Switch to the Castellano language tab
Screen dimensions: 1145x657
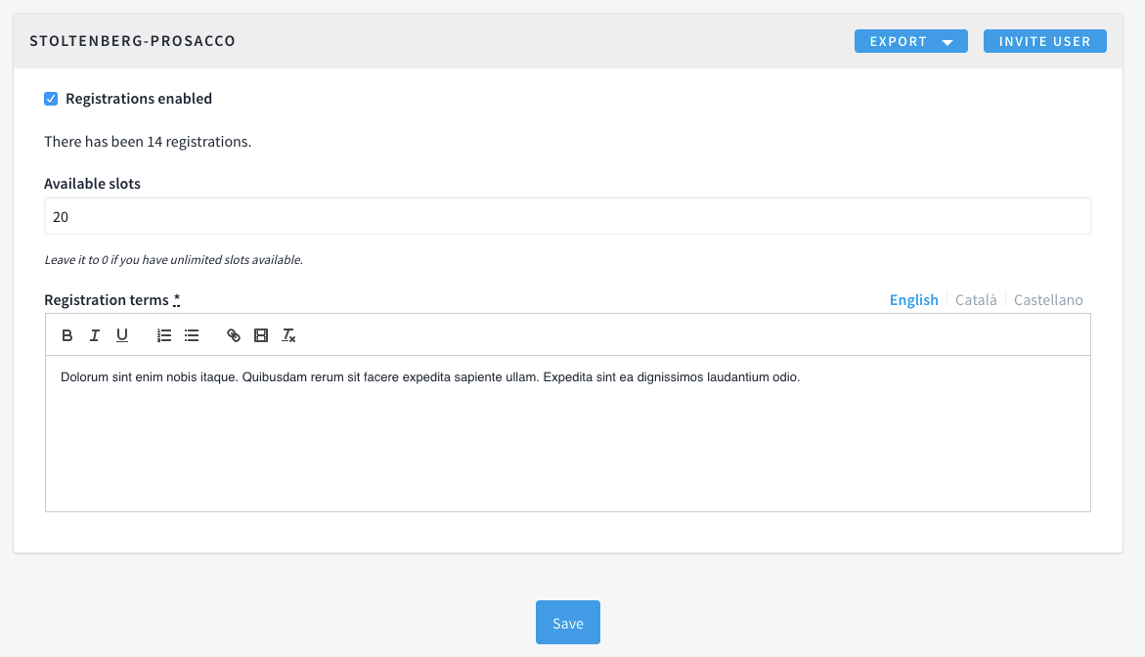click(1048, 300)
